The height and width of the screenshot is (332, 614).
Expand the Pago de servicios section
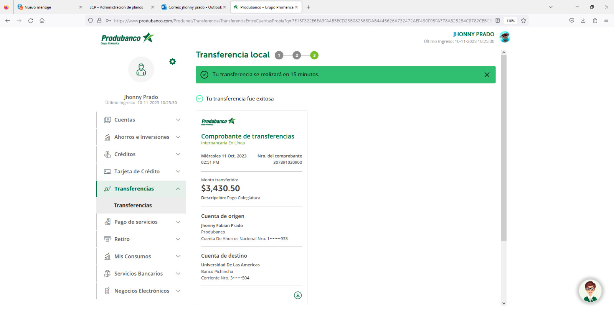pos(141,222)
